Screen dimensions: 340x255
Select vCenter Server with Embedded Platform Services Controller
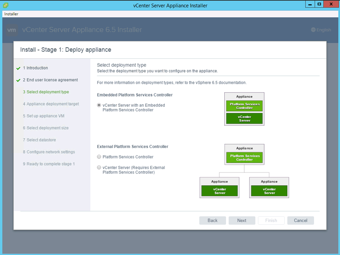click(99, 105)
